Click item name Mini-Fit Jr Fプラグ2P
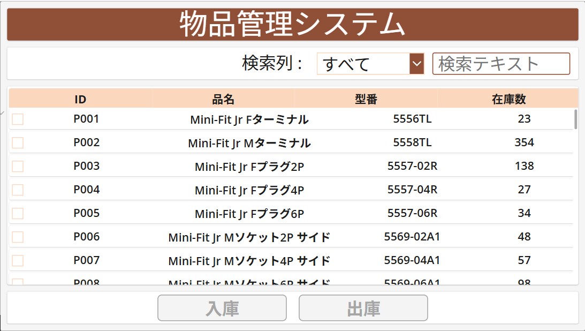585x331 pixels. click(x=249, y=167)
